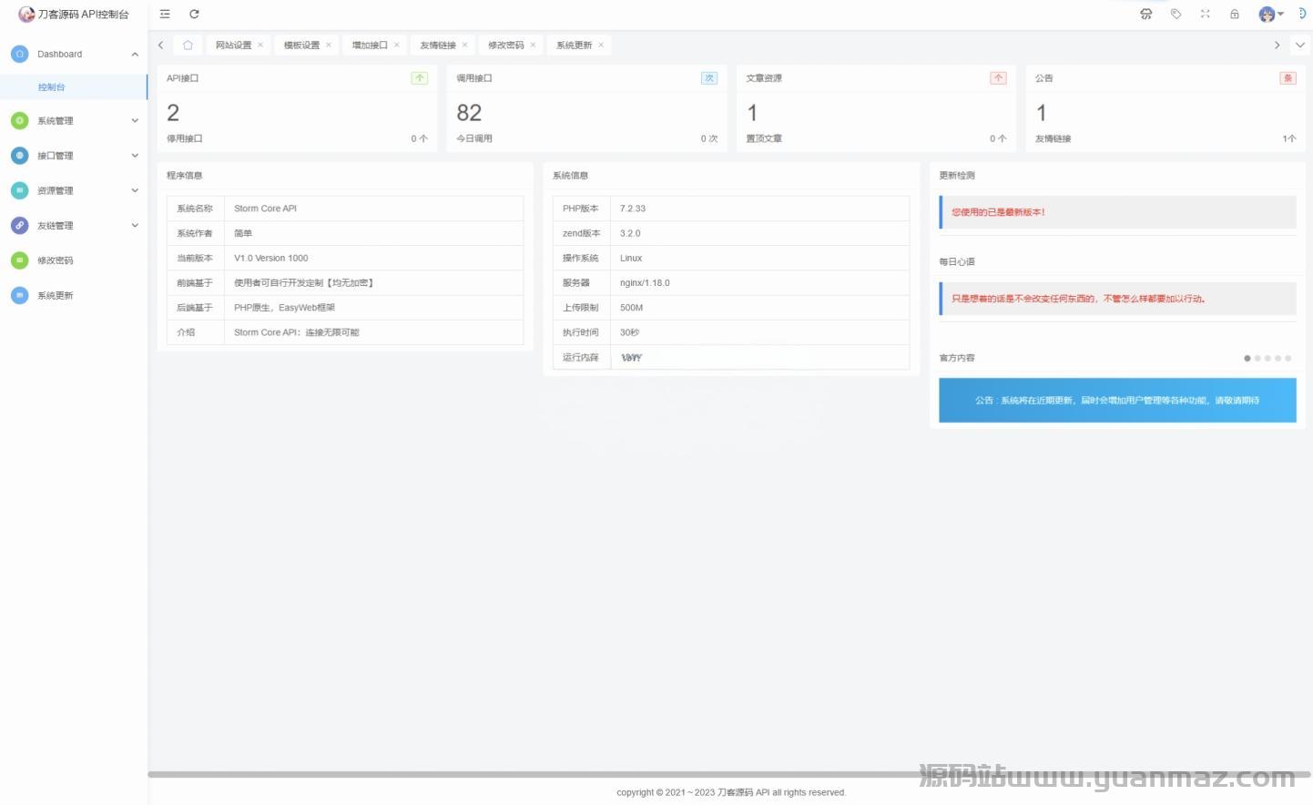Enter fullscreen using the expand icon
This screenshot has height=805, width=1313.
pyautogui.click(x=1206, y=14)
